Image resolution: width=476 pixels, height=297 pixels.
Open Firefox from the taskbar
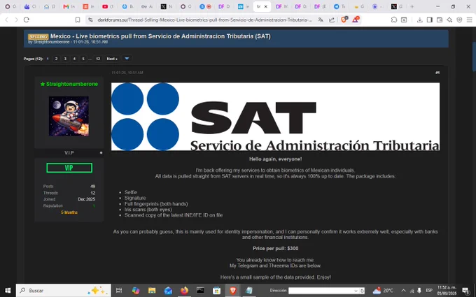tap(184, 290)
